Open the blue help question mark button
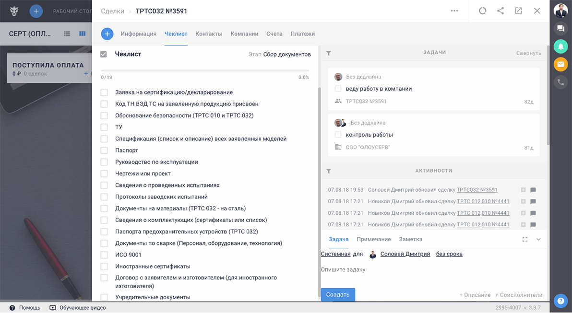 tap(560, 301)
